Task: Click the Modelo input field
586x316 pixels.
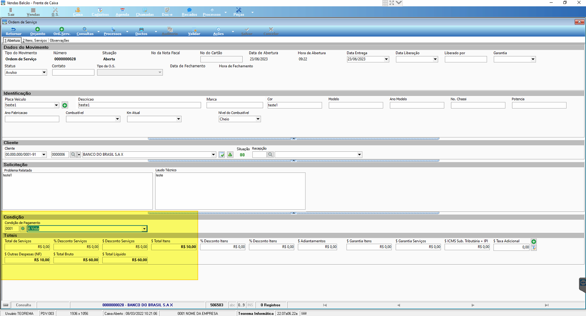Action: tap(356, 105)
